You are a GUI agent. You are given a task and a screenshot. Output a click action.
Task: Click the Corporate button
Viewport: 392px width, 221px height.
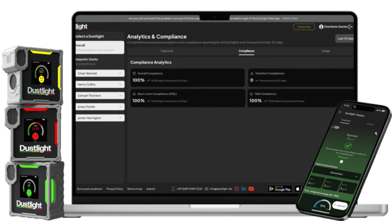[x=304, y=27]
